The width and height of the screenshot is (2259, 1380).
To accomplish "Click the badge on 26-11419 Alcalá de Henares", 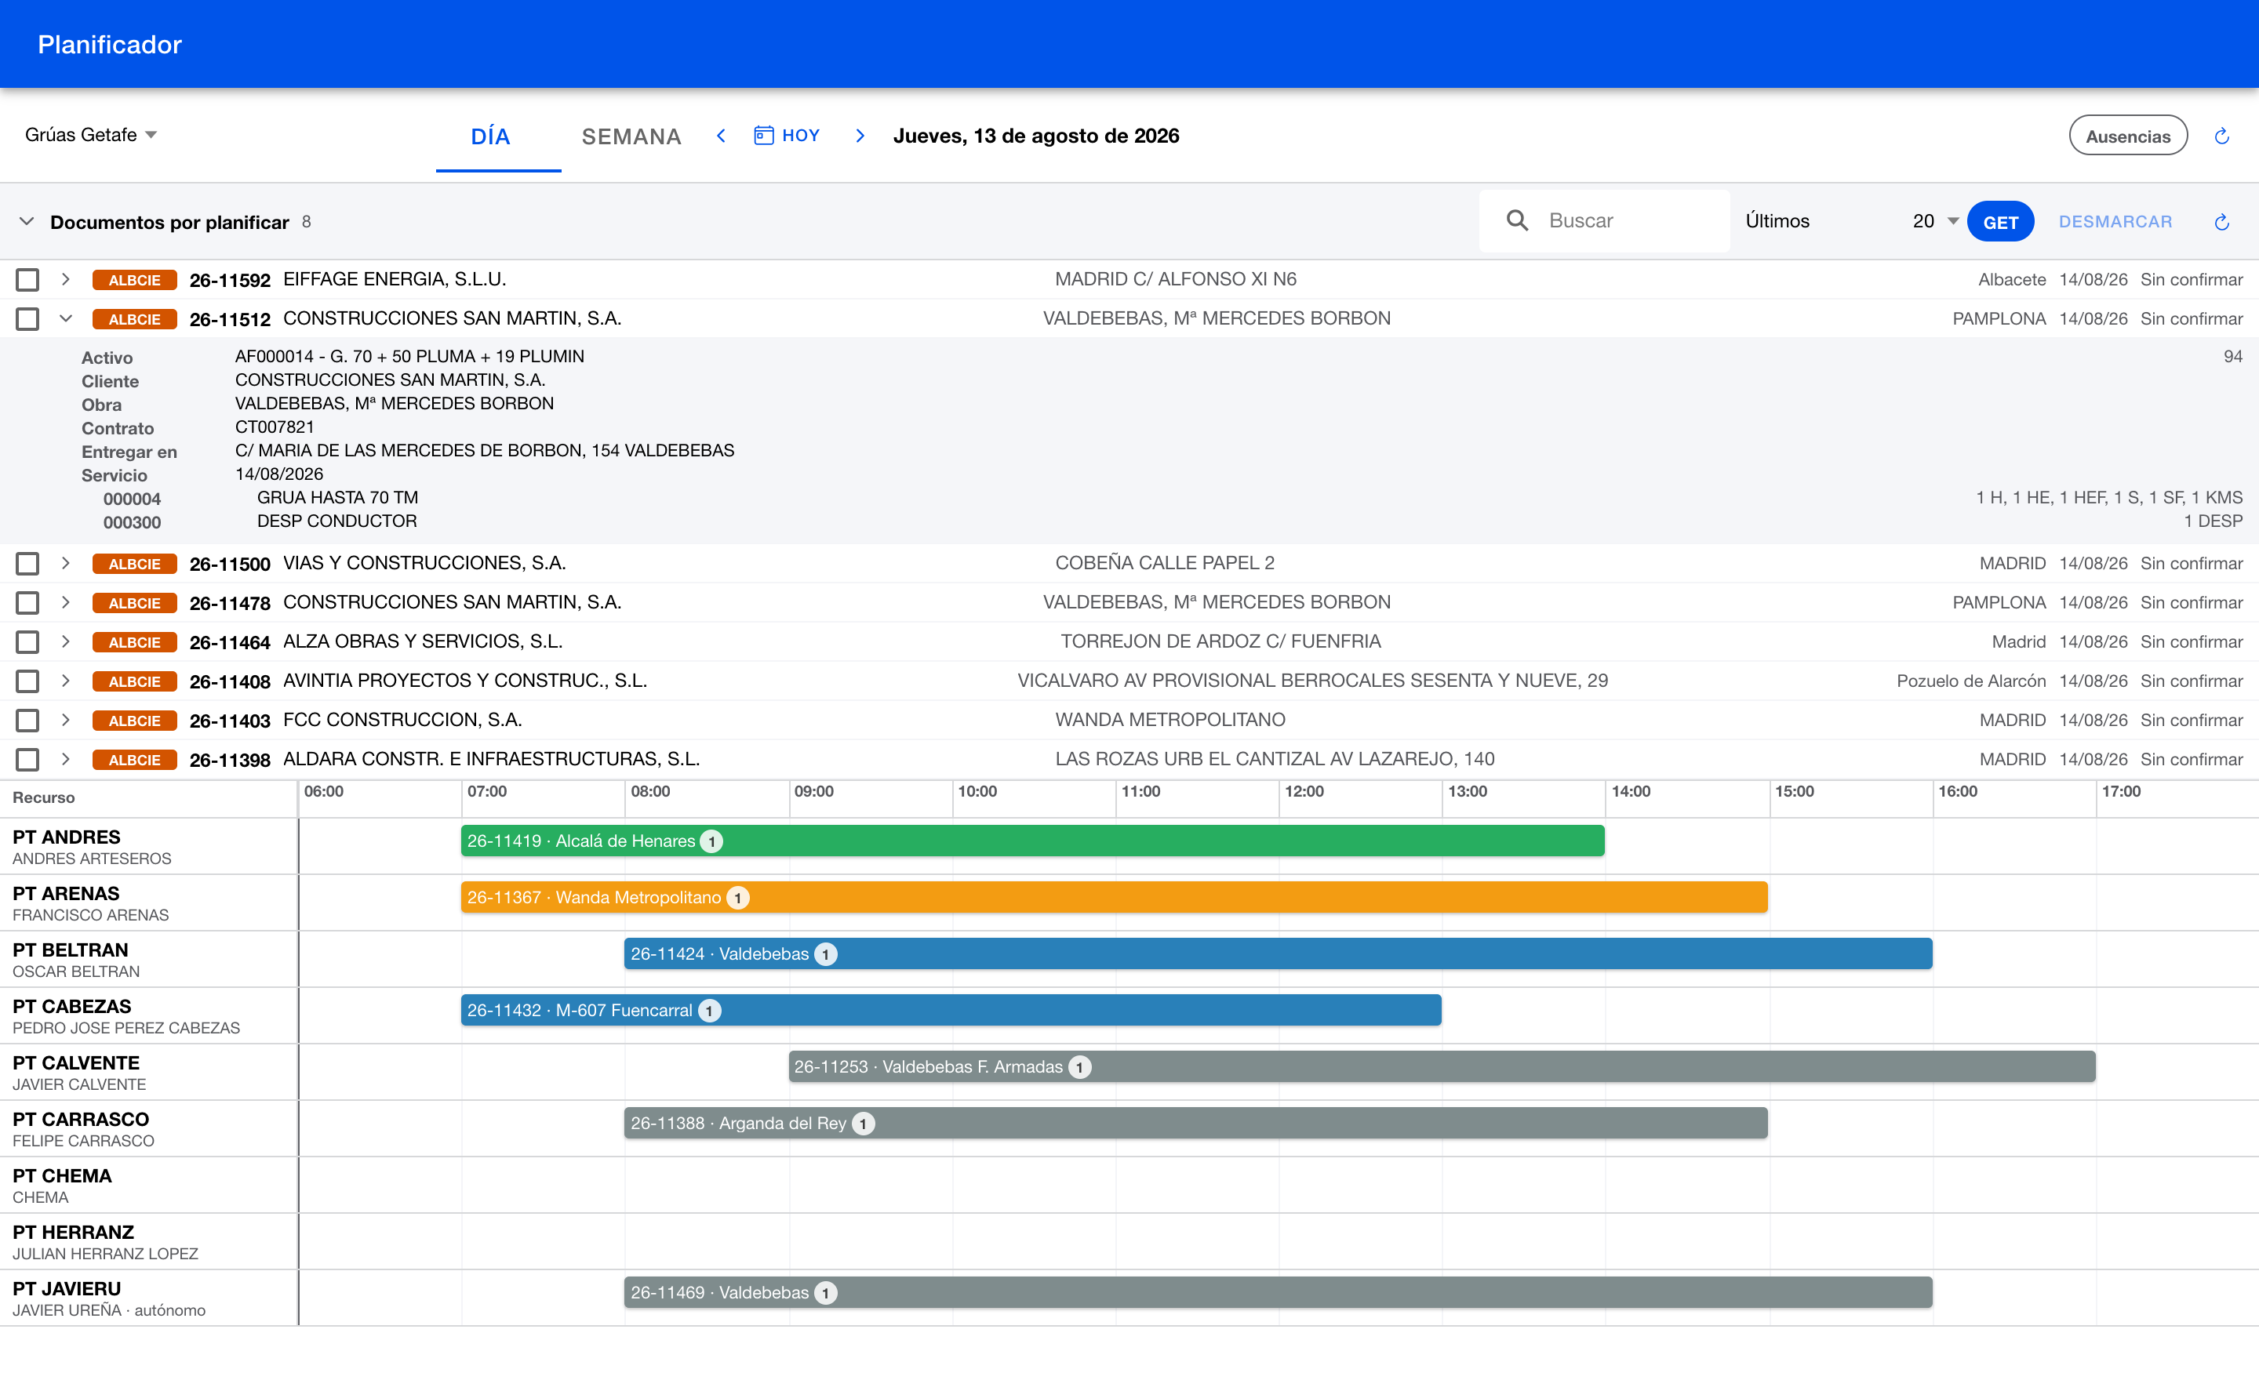I will (x=711, y=841).
